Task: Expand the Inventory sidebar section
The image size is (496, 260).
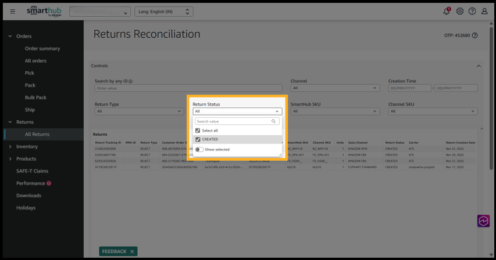Action: point(27,147)
